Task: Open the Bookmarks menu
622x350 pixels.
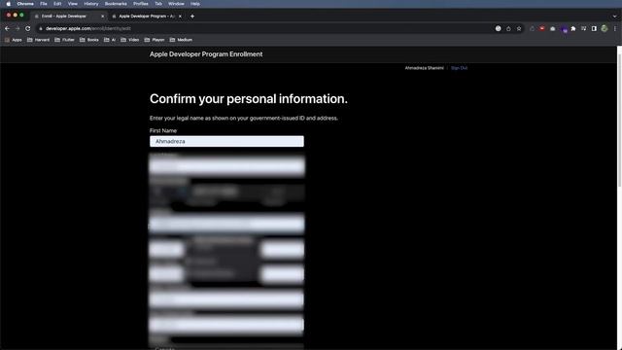Action: tap(116, 4)
